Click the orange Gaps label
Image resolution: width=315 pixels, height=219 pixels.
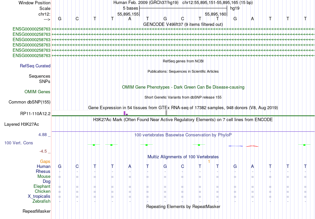pyautogui.click(x=45, y=162)
